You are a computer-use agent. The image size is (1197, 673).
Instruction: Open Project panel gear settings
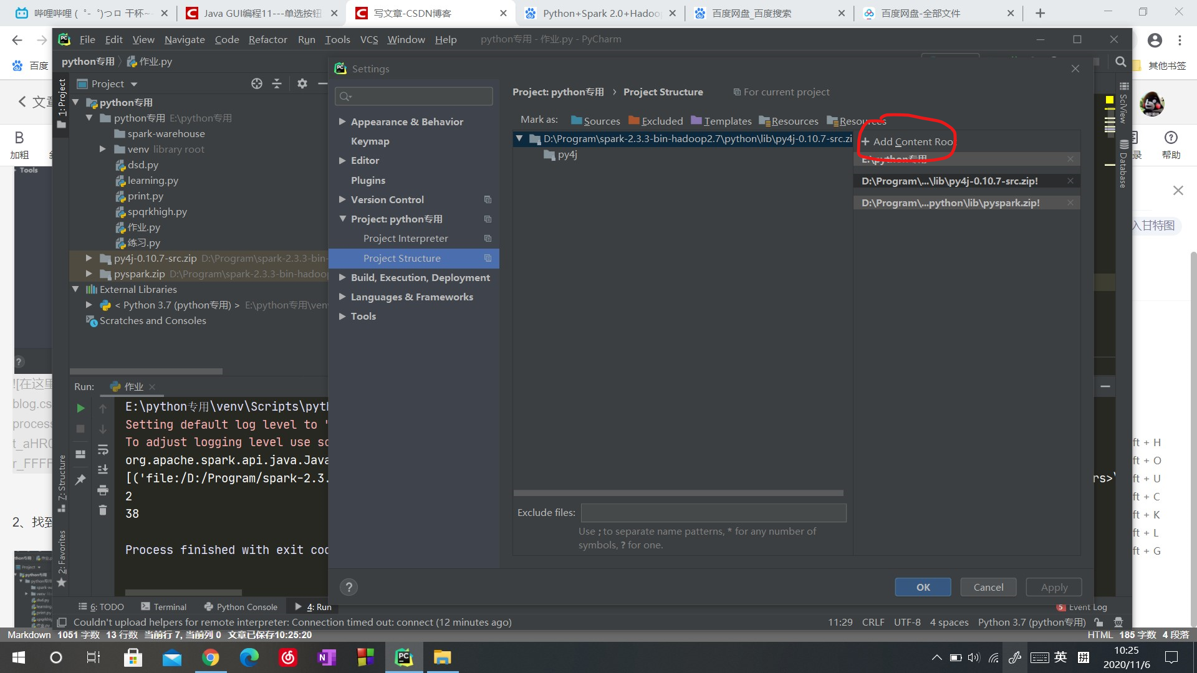click(302, 84)
